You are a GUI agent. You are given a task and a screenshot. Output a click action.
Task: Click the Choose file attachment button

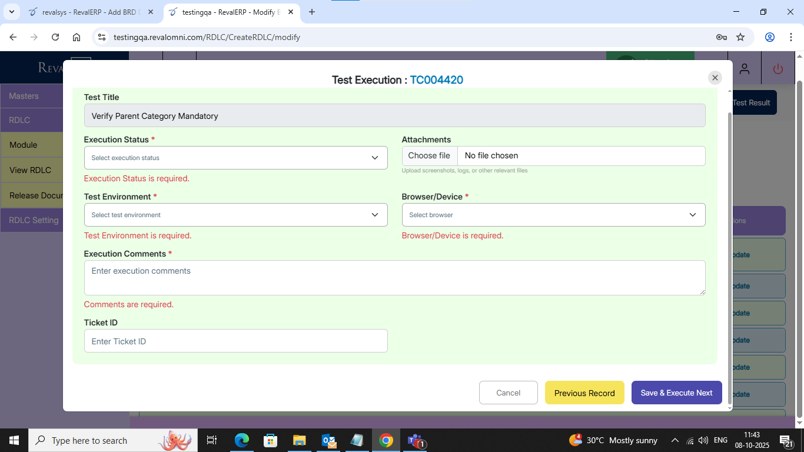[429, 156]
